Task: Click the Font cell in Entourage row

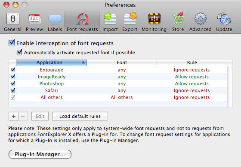Action: click(122, 70)
